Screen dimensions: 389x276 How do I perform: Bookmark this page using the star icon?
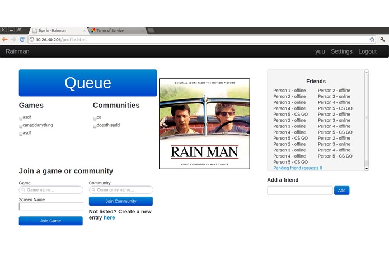[x=372, y=39]
